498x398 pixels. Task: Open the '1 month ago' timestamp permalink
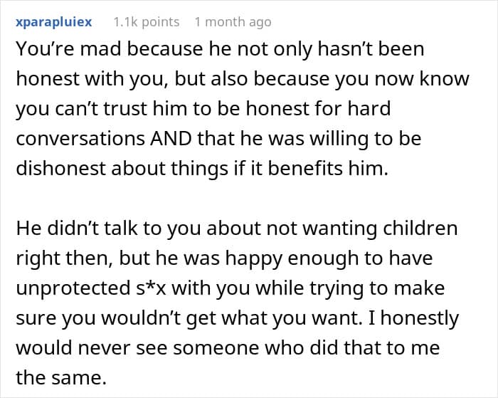click(233, 22)
